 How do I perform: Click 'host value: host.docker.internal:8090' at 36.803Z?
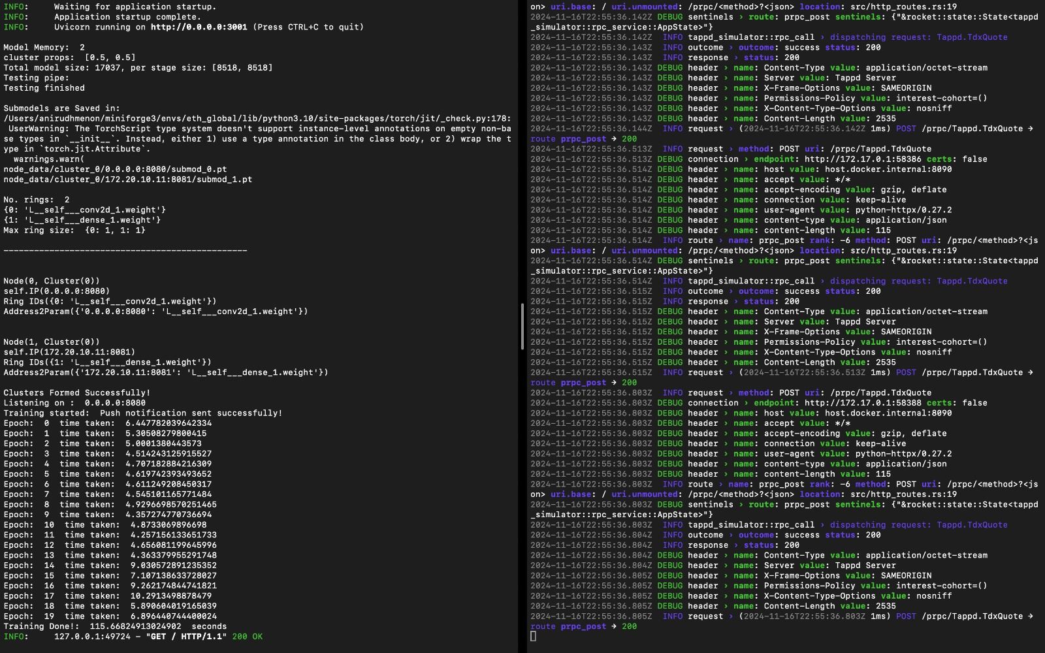[x=843, y=413]
